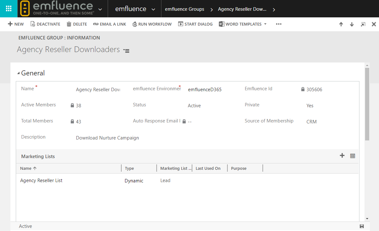The width and height of the screenshot is (379, 231).
Task: Deactivate this group record
Action: 45,24
